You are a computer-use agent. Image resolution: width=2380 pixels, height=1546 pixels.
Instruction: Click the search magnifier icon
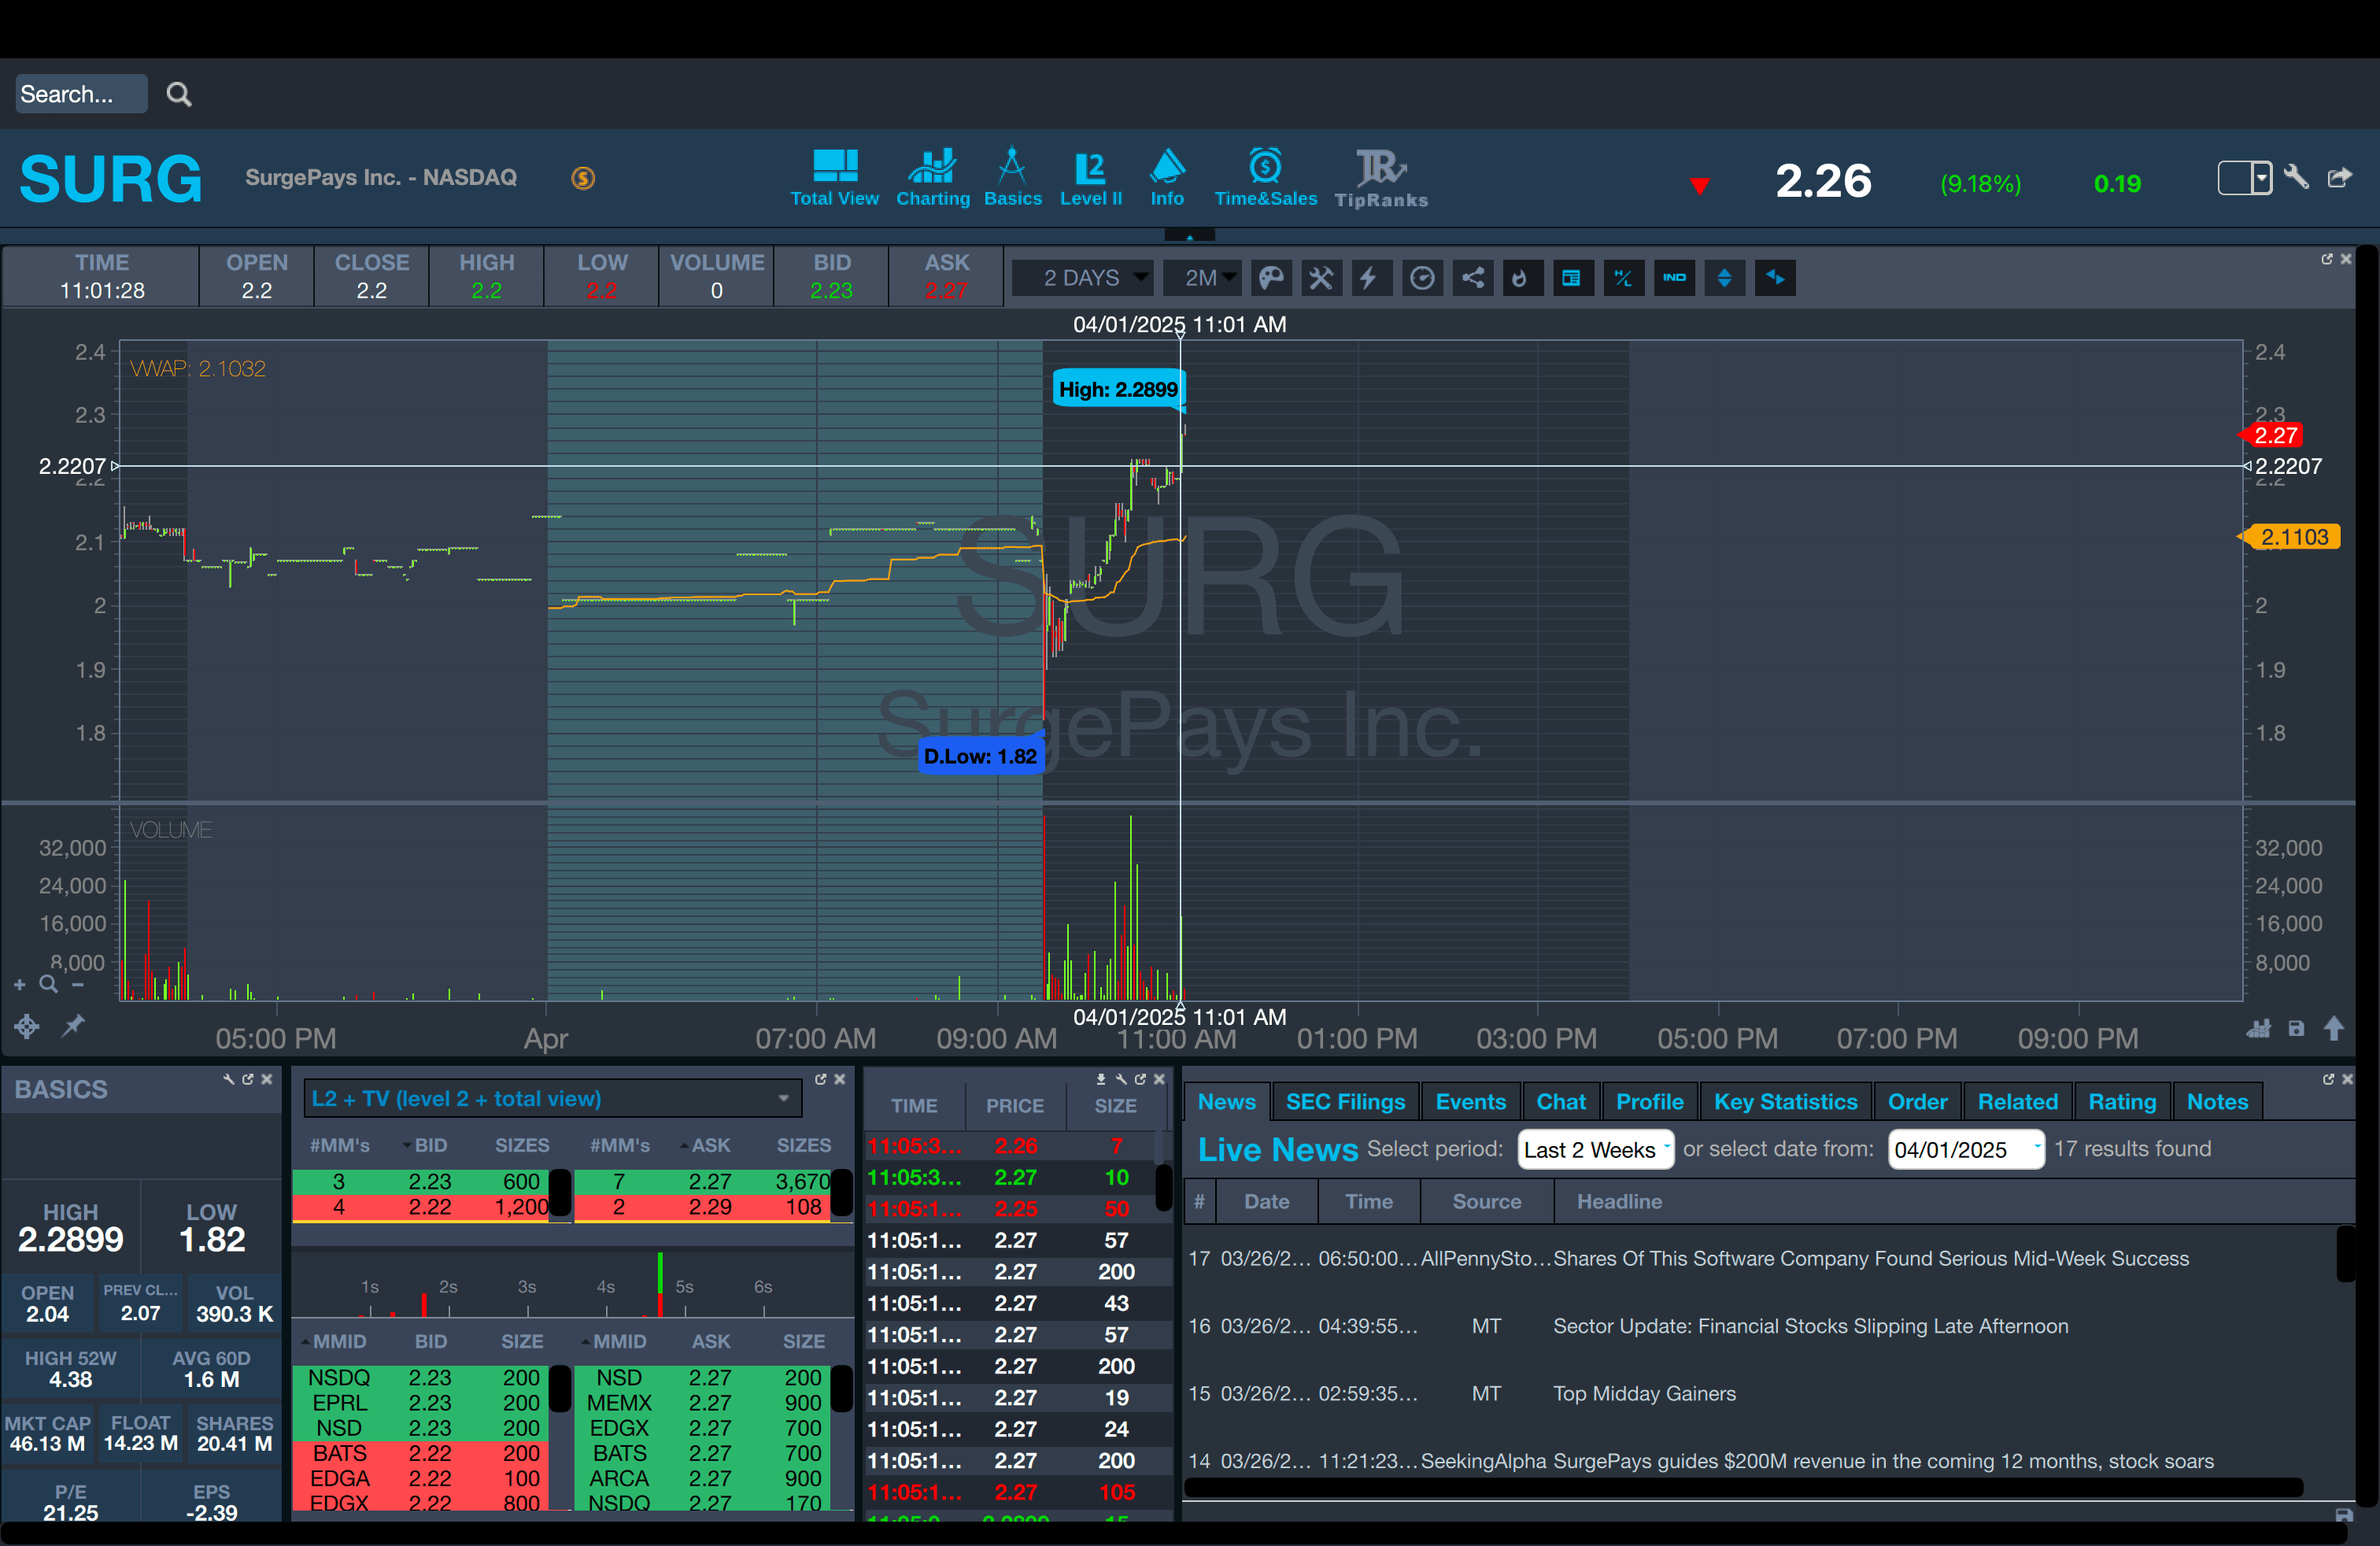point(179,94)
